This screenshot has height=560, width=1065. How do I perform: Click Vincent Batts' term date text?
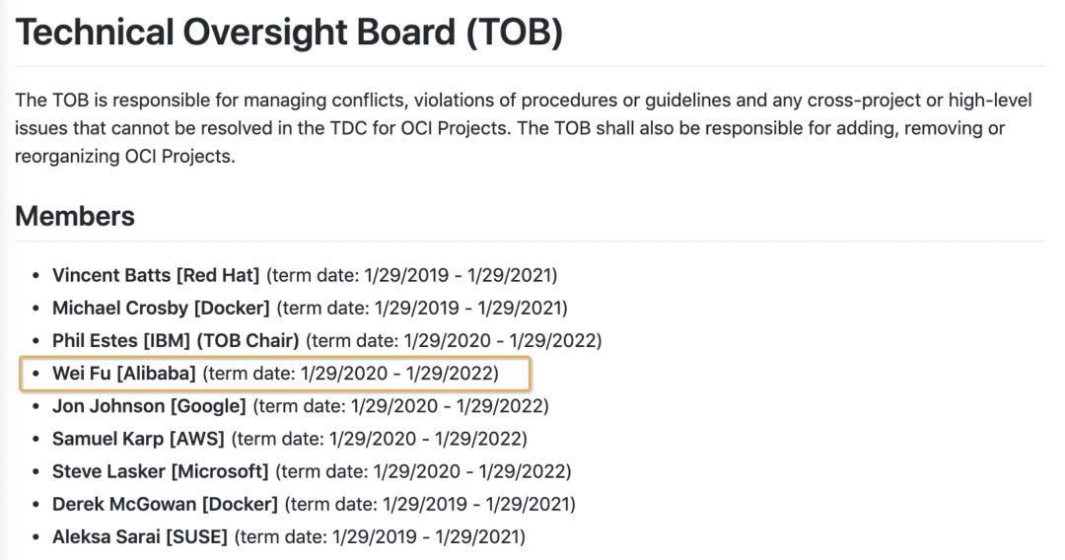coord(411,275)
